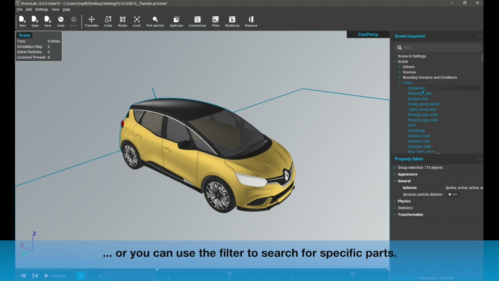
Task: Expand the Sources node
Action: 400,72
